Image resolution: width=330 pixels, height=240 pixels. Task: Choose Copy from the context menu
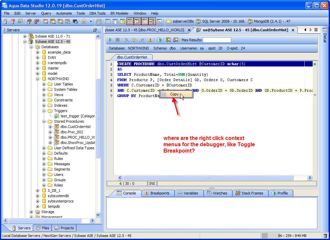tap(176, 94)
